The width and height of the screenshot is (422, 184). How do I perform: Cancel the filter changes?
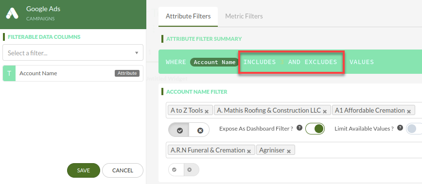123,170
